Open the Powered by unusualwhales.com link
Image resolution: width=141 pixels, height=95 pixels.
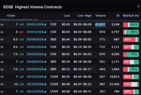(x=19, y=19)
